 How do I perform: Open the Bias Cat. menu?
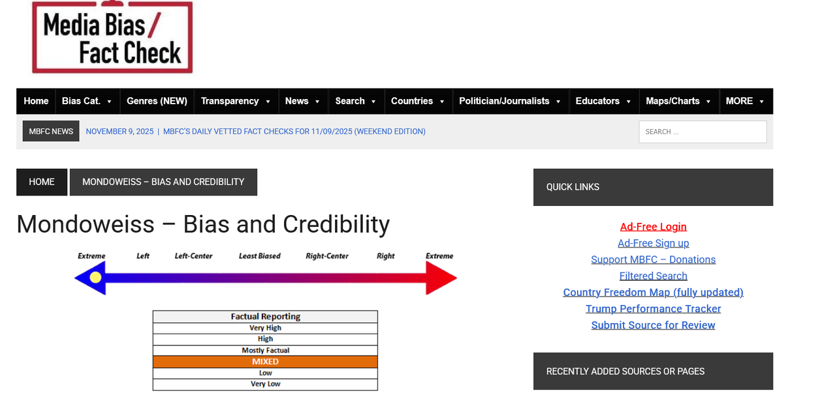(87, 101)
